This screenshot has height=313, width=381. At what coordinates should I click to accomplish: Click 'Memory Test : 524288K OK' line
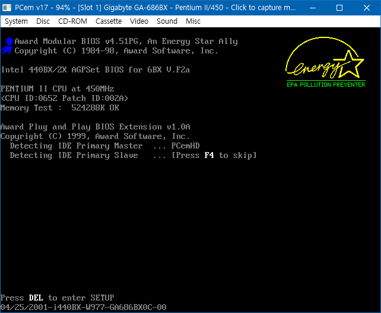pyautogui.click(x=60, y=108)
